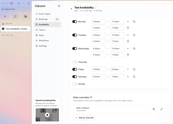Delete the Wed, 8 March override

point(153,109)
